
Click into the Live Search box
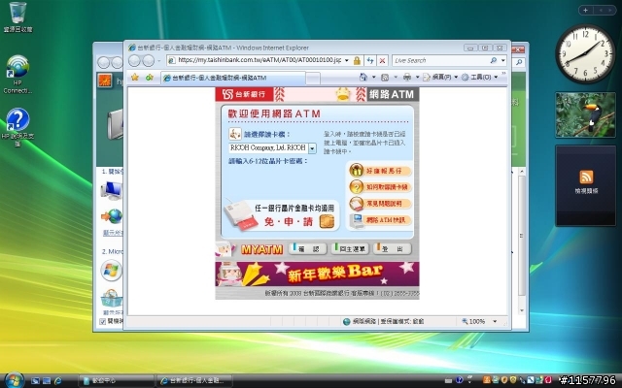coord(440,60)
